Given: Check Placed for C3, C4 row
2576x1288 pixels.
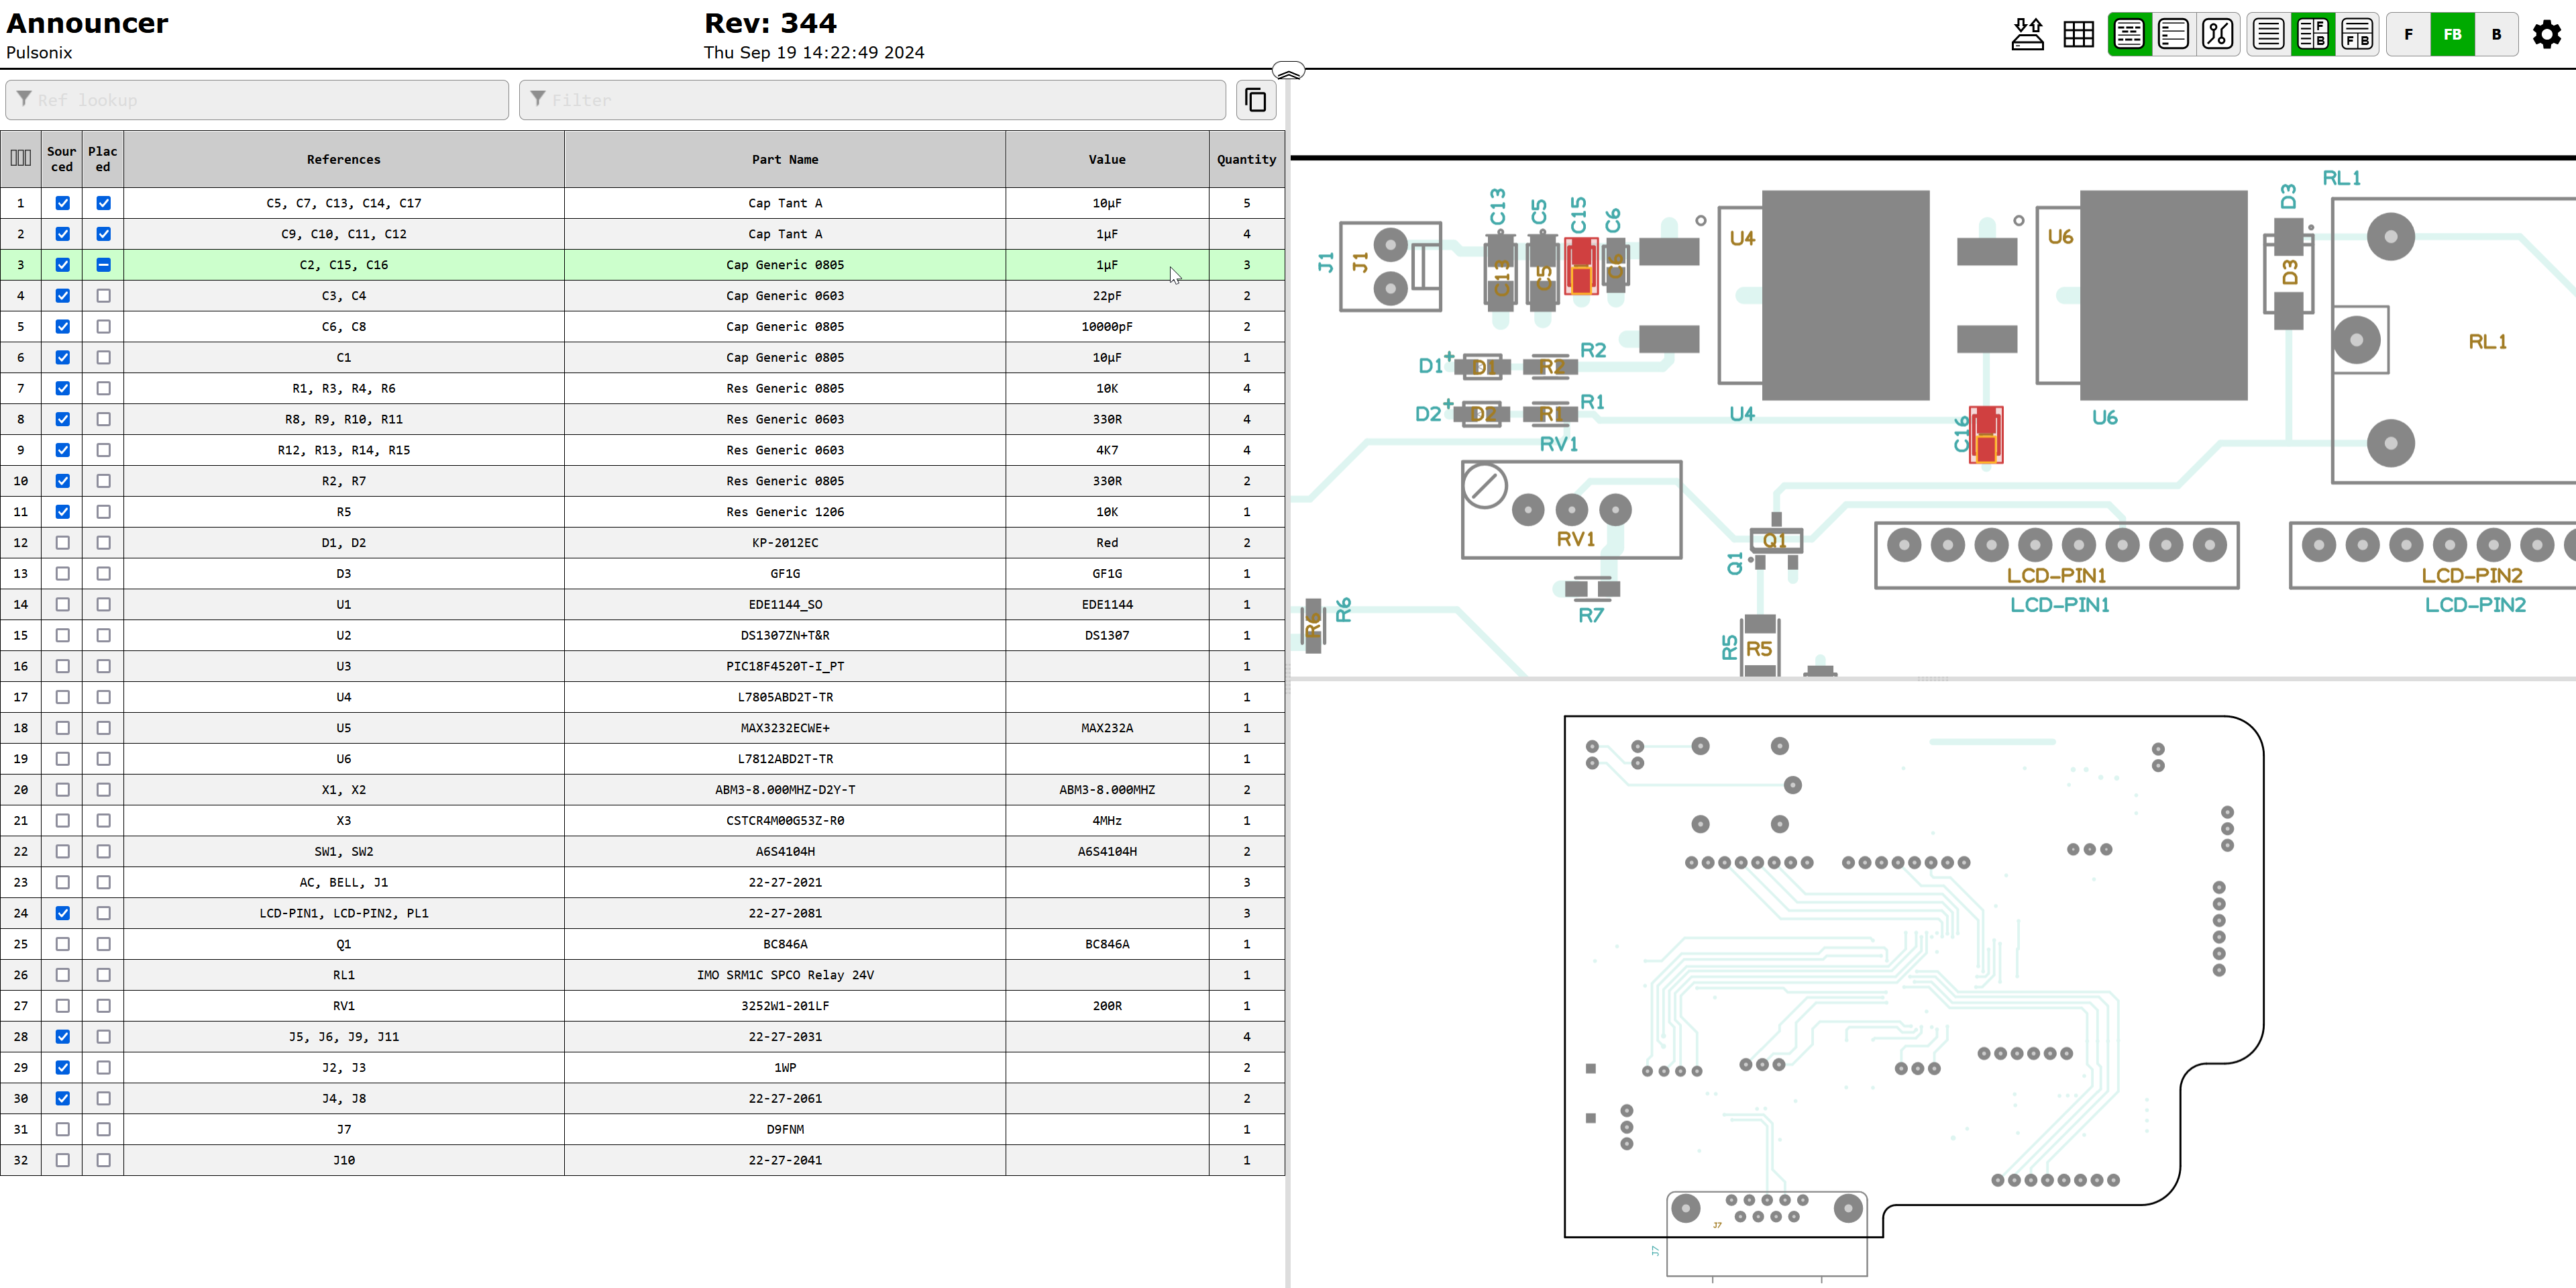Looking at the screenshot, I should (103, 295).
